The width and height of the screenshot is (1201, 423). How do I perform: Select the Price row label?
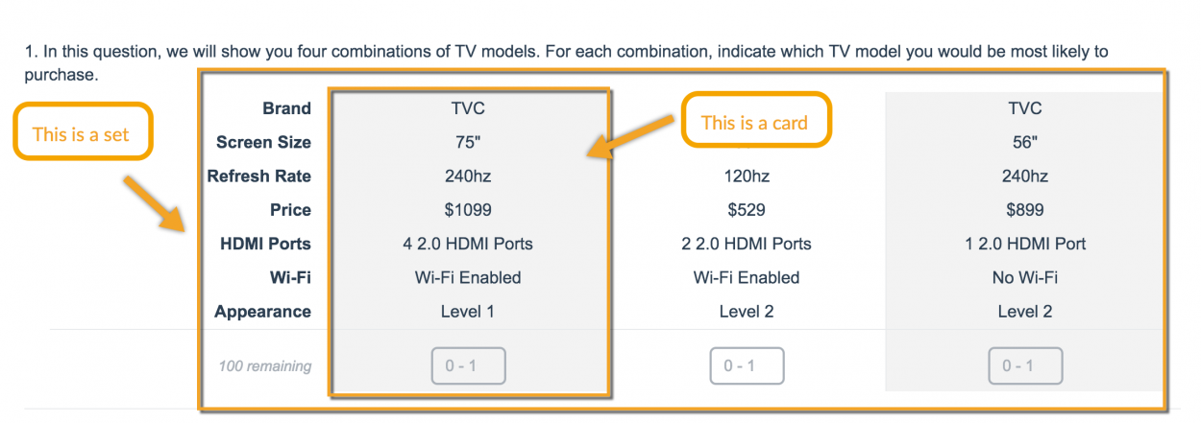pos(290,210)
